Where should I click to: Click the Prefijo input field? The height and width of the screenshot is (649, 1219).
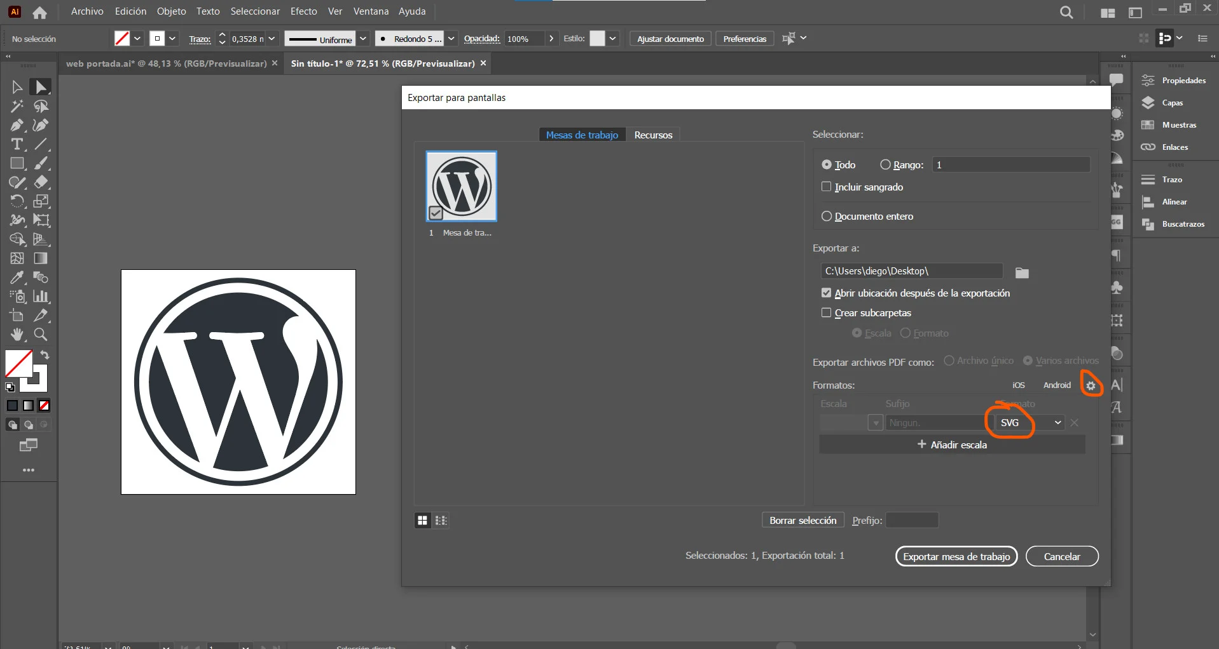tap(912, 521)
